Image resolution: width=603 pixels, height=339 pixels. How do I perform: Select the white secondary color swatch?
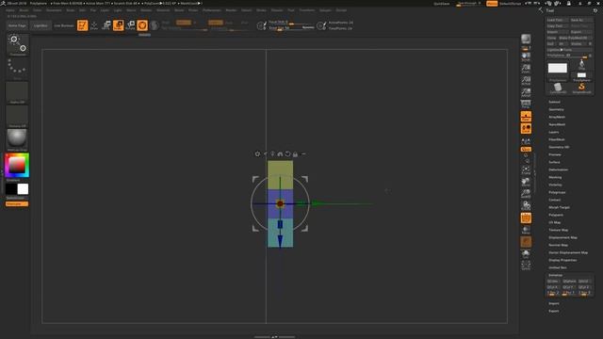[23, 188]
